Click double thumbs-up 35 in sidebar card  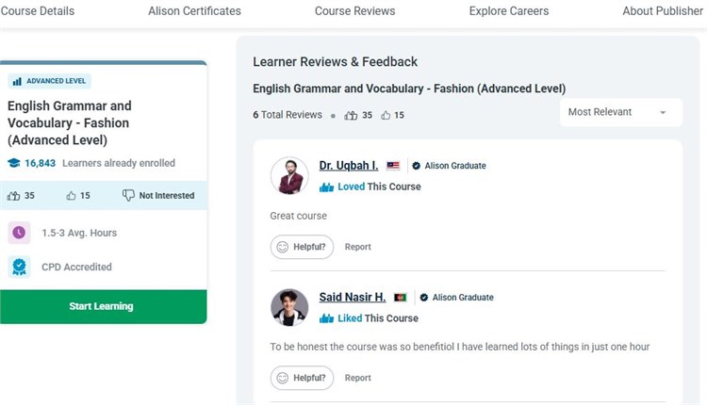click(x=21, y=196)
